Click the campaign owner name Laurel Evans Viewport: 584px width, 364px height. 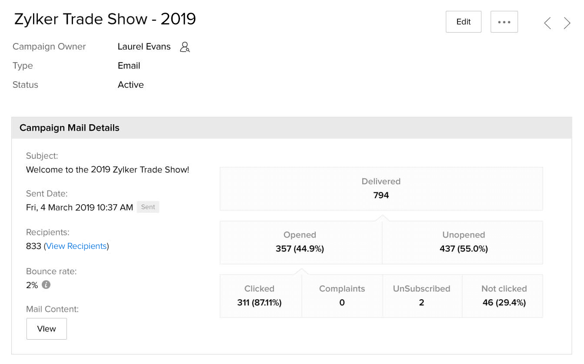coord(144,46)
